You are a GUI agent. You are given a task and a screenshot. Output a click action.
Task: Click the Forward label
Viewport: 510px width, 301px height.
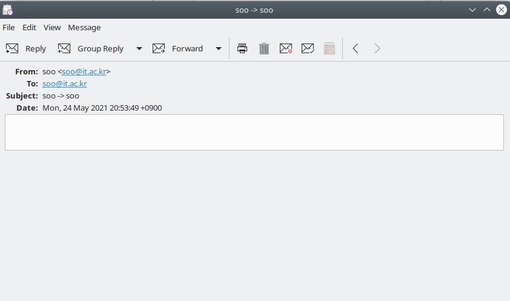pyautogui.click(x=187, y=49)
